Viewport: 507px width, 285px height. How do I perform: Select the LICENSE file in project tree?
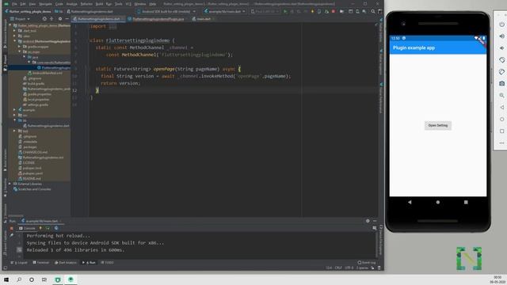pyautogui.click(x=26, y=162)
